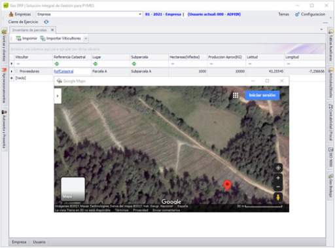Click the red location pin marker

pos(227,185)
